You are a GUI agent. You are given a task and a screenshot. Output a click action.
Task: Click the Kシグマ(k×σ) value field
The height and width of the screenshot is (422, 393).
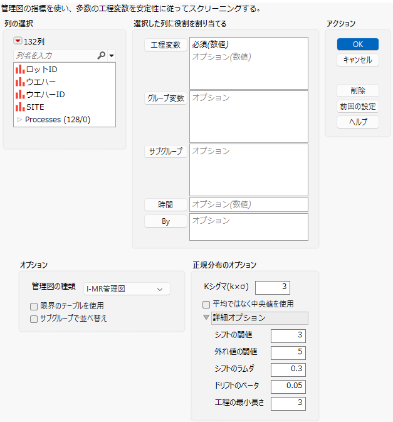pyautogui.click(x=273, y=287)
